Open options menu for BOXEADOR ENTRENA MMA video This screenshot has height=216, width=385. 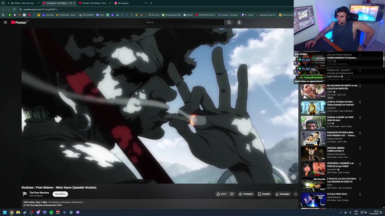pos(360,133)
